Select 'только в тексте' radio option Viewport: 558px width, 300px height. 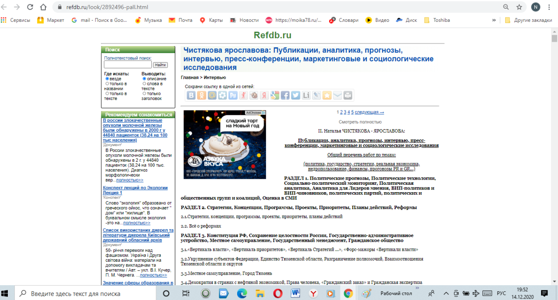pos(107,93)
